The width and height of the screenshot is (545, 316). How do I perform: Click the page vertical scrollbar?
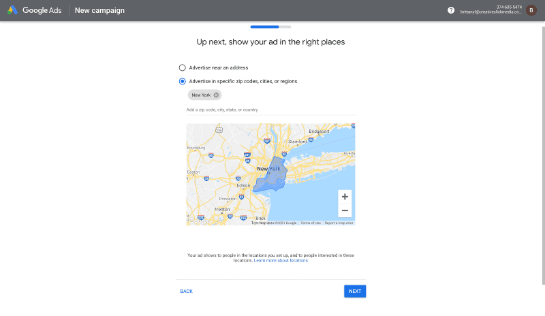point(543,156)
